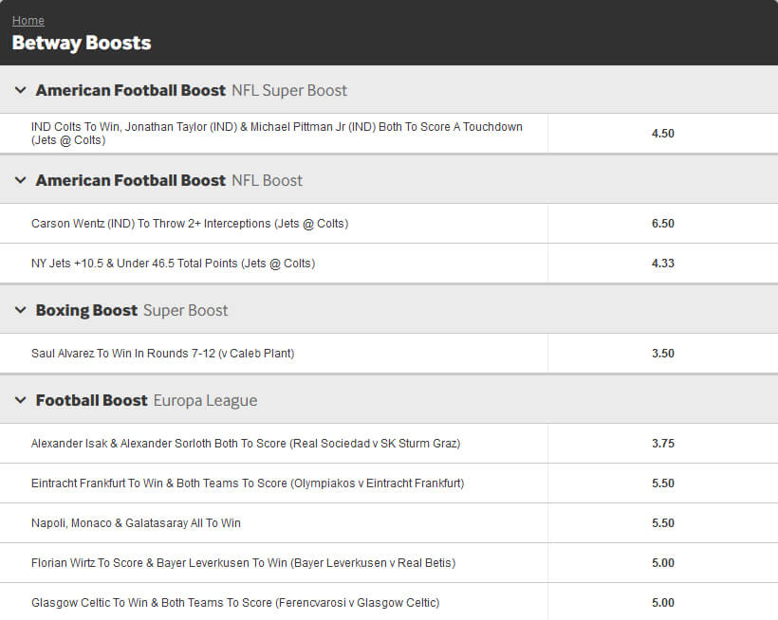Click the Napoli, Monaco & Galatasaray description
The width and height of the screenshot is (778, 620).
(136, 523)
